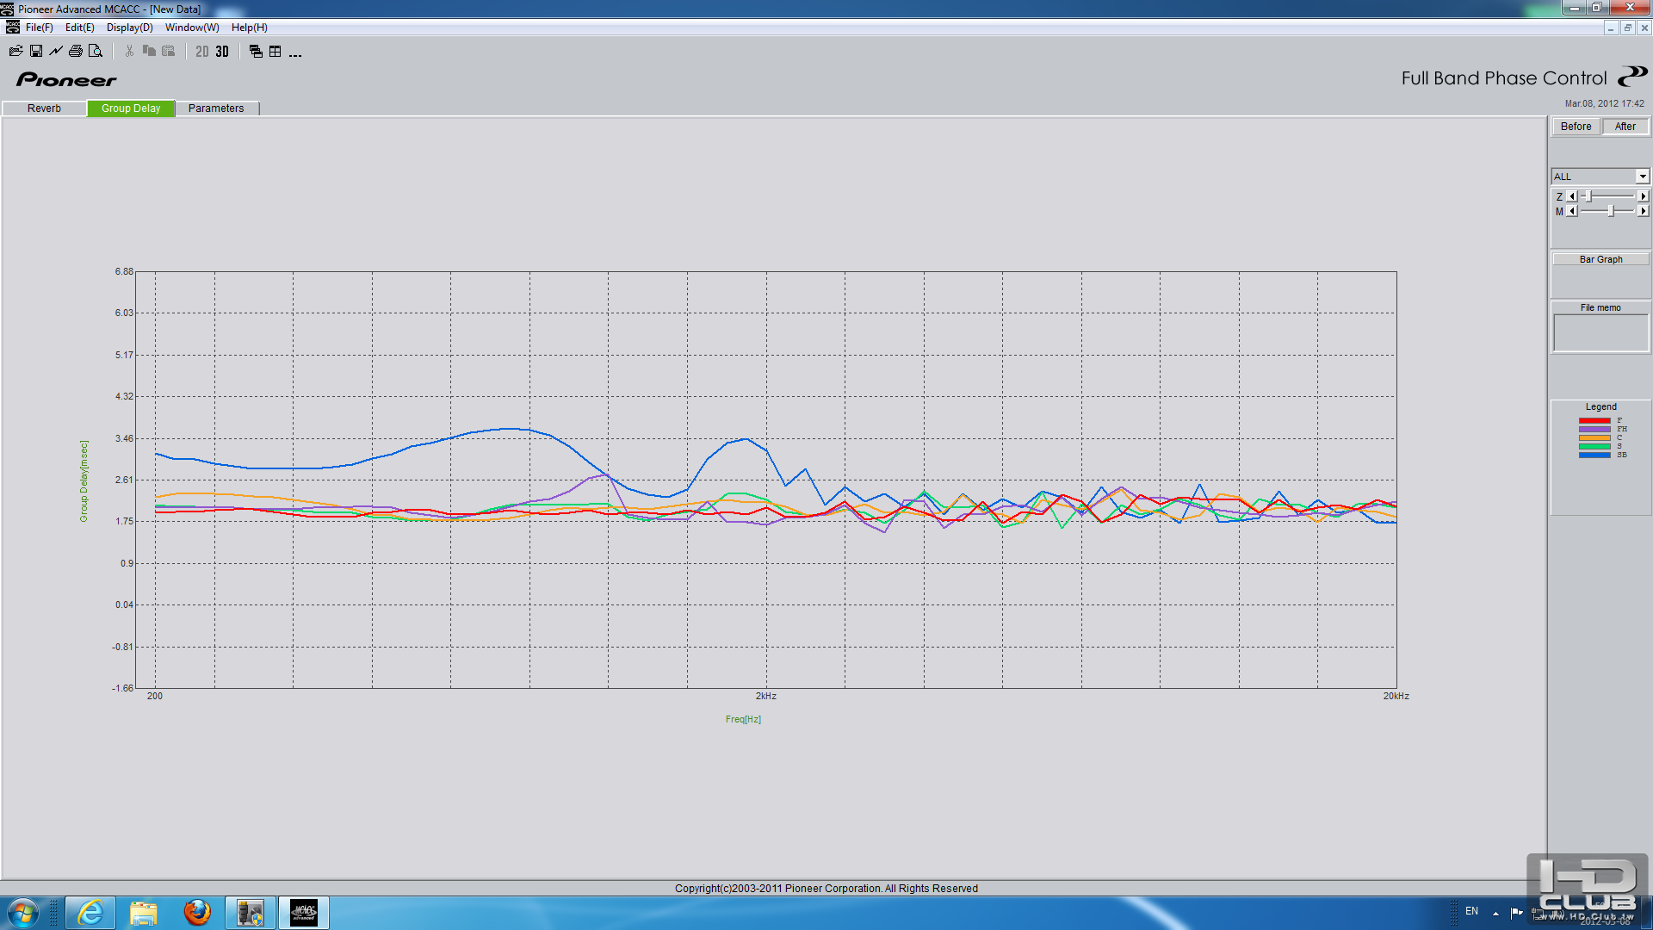This screenshot has height=930, width=1653.
Task: Click the green S legend swatch
Action: tap(1594, 446)
